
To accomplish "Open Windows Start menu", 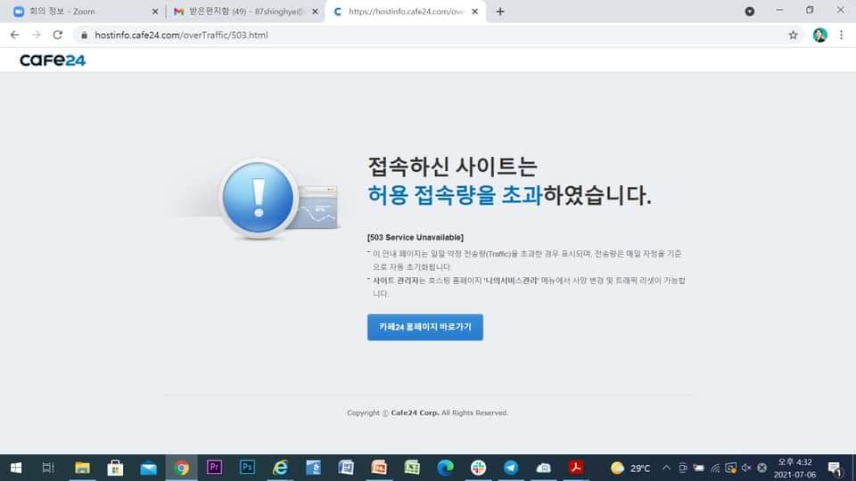I will [16, 468].
